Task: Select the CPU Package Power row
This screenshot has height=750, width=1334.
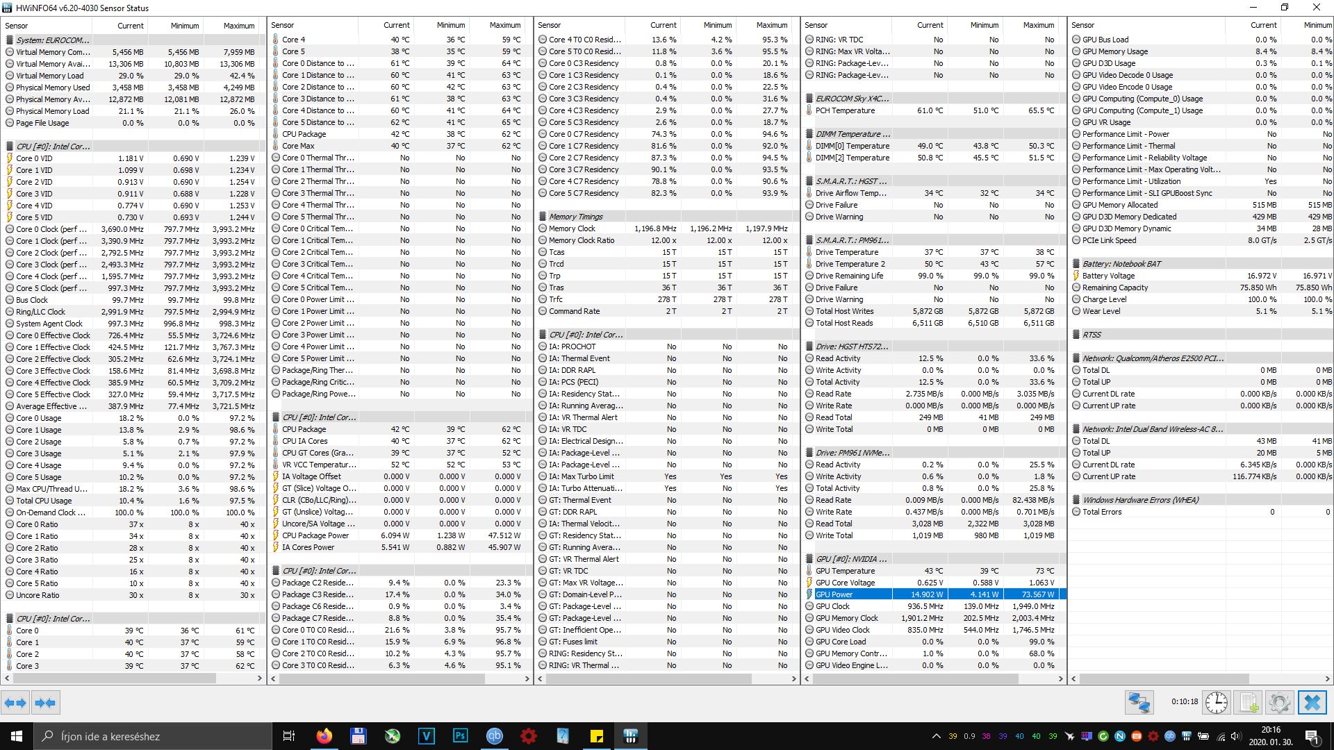Action: [315, 535]
